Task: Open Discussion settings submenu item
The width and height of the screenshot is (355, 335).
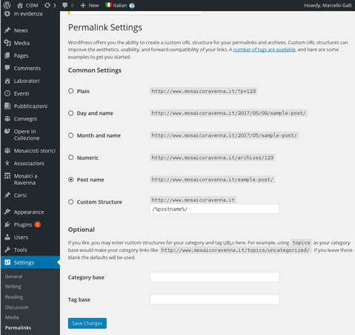Action: pyautogui.click(x=17, y=307)
